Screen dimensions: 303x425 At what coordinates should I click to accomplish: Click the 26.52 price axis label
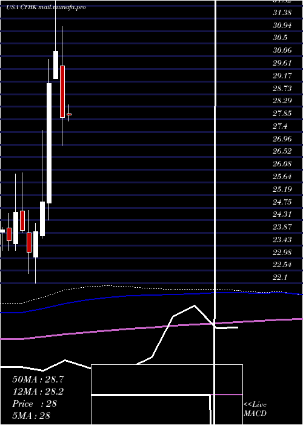point(282,151)
